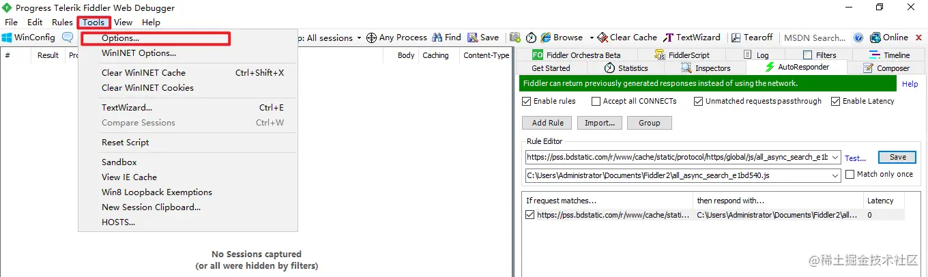Click the Fiddler Orchestra Beta FO icon
928x277 pixels.
click(x=538, y=55)
